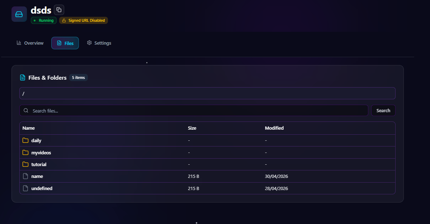Switch to the Files tab
Screen dimensions: 430x224
(65, 43)
